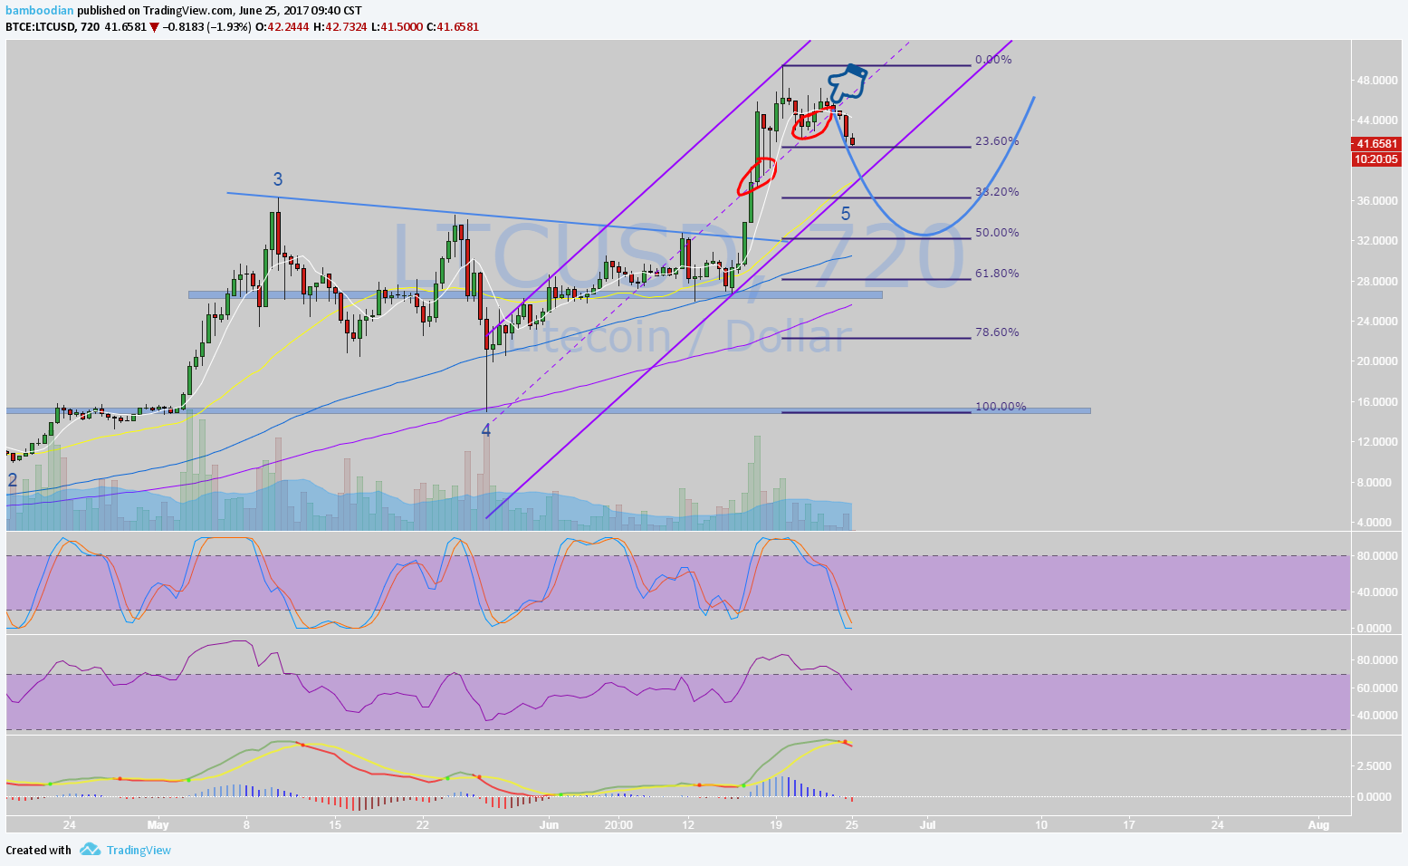This screenshot has width=1408, height=866.
Task: Click the TradingView cloud logo icon
Action: pyautogui.click(x=89, y=850)
